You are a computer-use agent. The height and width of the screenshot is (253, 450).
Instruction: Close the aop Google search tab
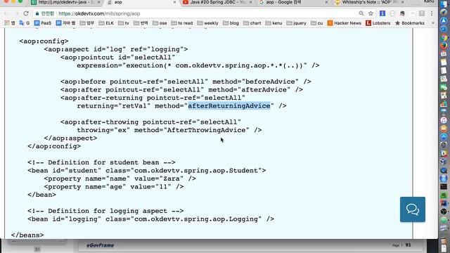(x=326, y=2)
